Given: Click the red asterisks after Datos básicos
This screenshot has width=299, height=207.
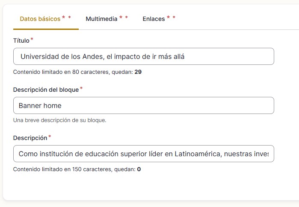Looking at the screenshot, I should [x=66, y=18].
